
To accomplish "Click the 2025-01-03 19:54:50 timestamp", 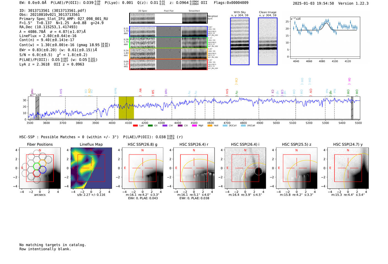I will 313,3.
